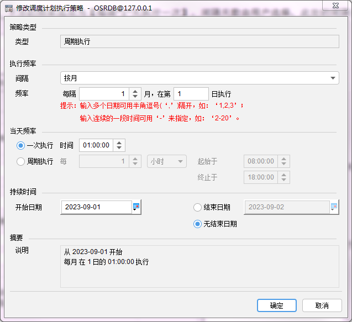The width and height of the screenshot is (352, 322).
Task: Click the 说明 summary text box
Action: (x=199, y=266)
